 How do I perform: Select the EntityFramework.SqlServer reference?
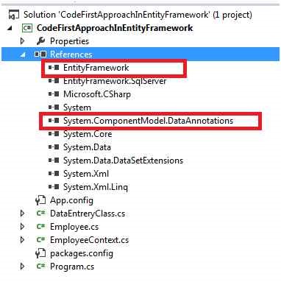(115, 81)
